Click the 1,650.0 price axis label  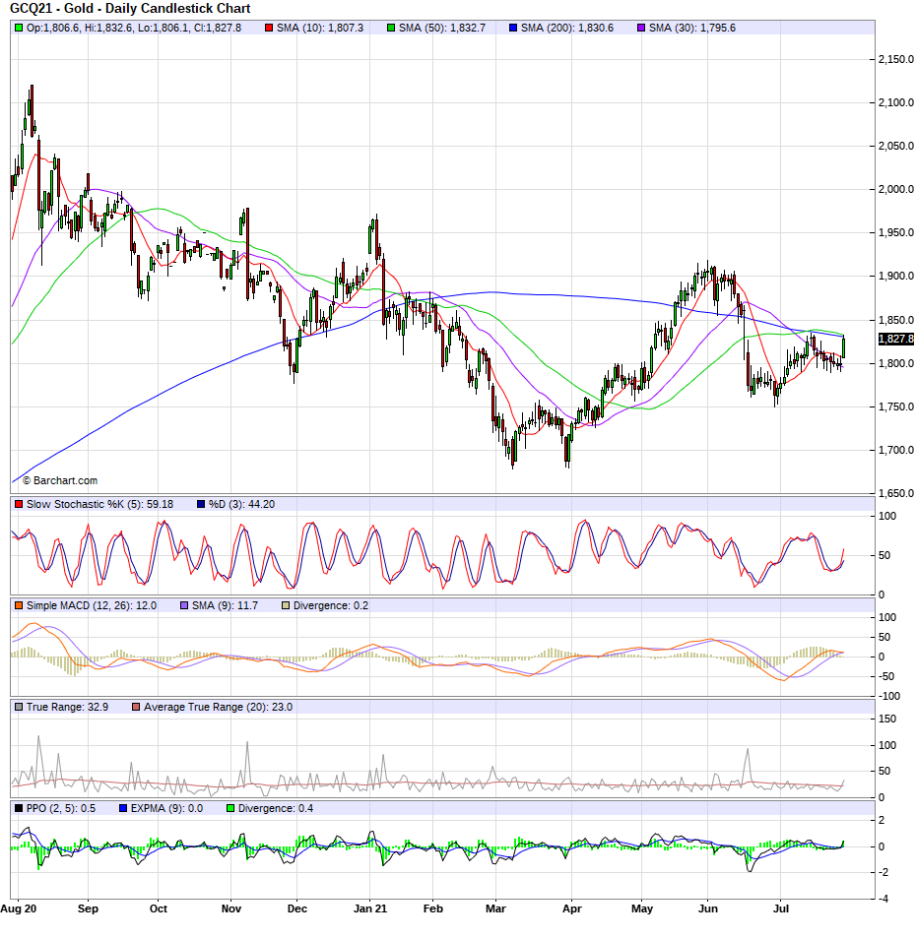tap(896, 493)
